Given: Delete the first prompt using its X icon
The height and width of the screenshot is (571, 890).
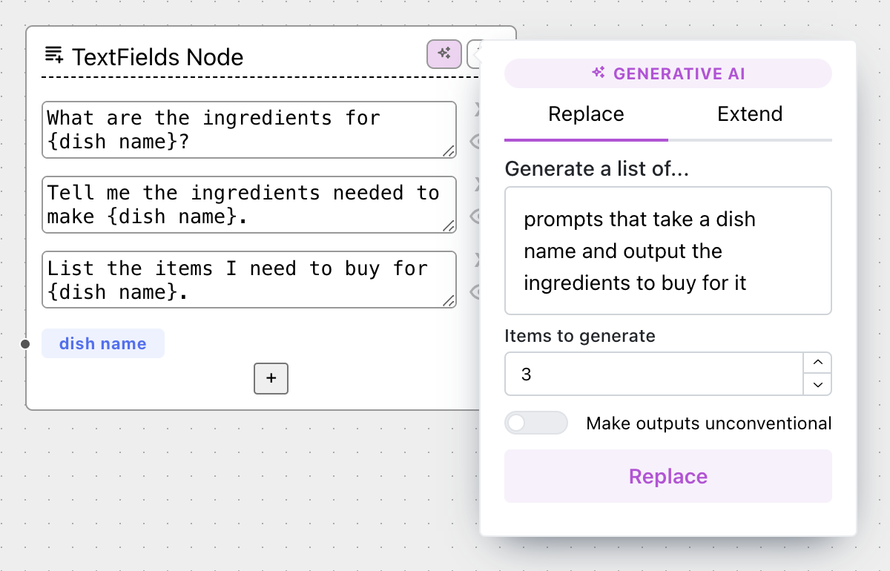Looking at the screenshot, I should tap(478, 108).
